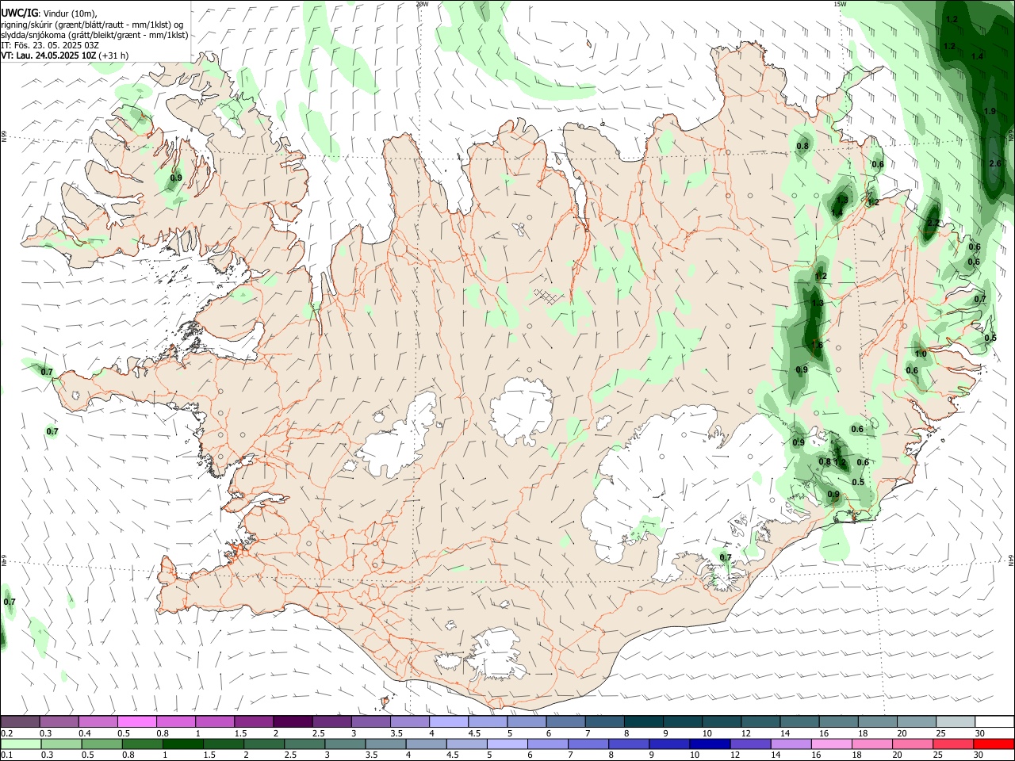Click the '25' label on the top legend row
Image resolution: width=1015 pixels, height=761 pixels.
(x=940, y=733)
